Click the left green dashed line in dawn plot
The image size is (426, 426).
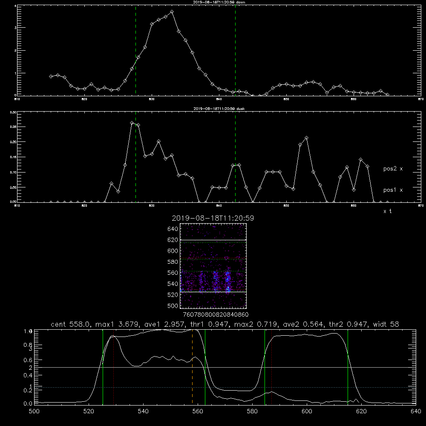pyautogui.click(x=135, y=51)
